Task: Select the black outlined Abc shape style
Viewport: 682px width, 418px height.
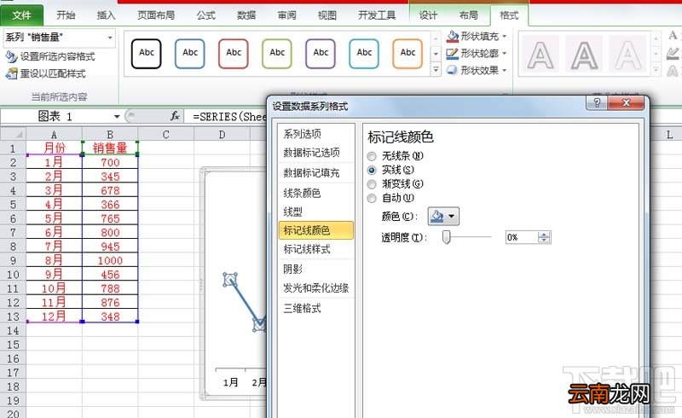Action: pyautogui.click(x=146, y=54)
